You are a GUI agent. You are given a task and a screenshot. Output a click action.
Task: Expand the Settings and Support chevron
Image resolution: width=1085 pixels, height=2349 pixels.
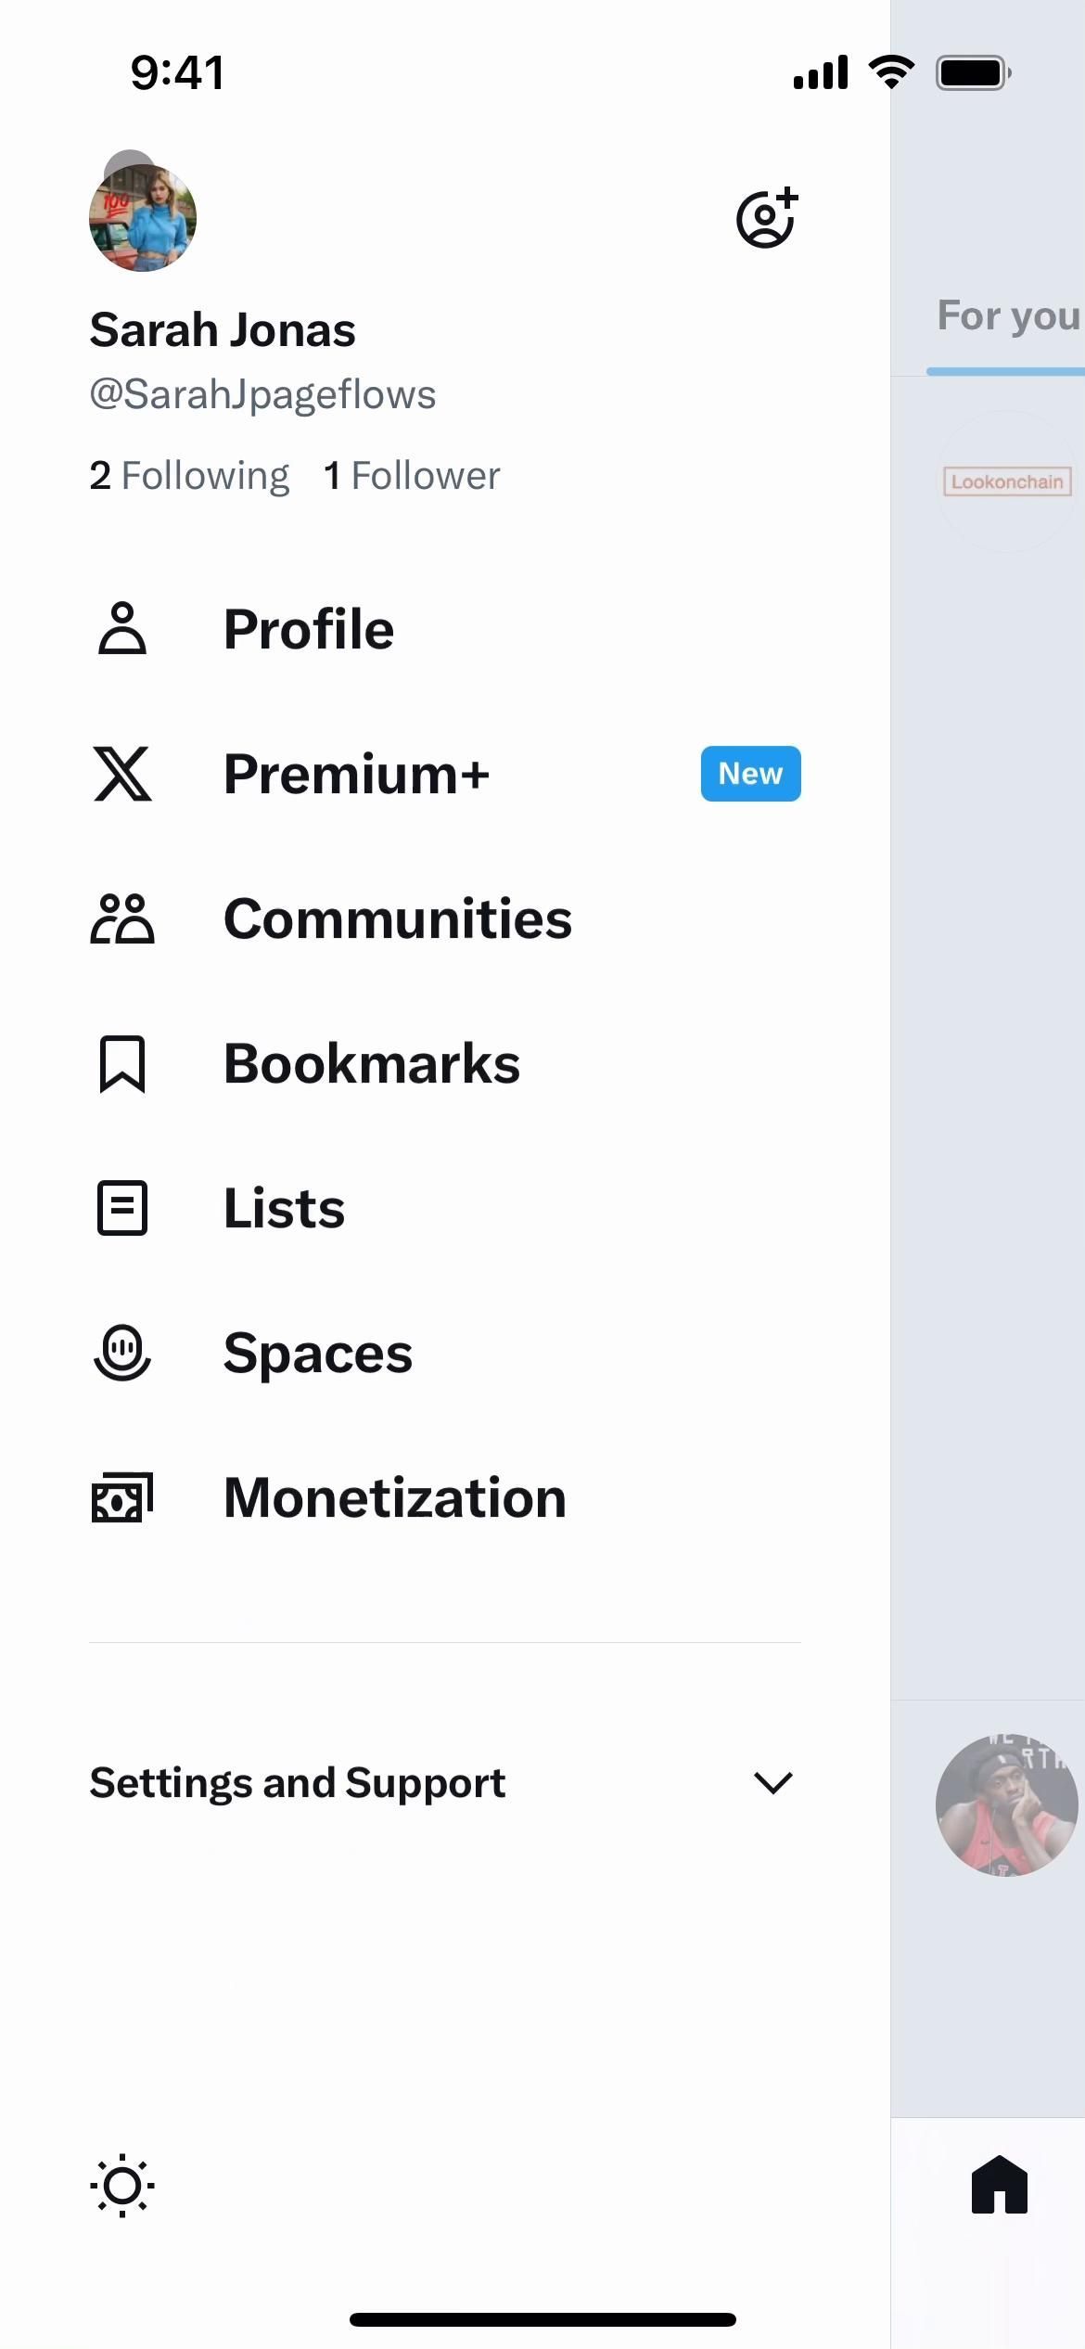(772, 1782)
